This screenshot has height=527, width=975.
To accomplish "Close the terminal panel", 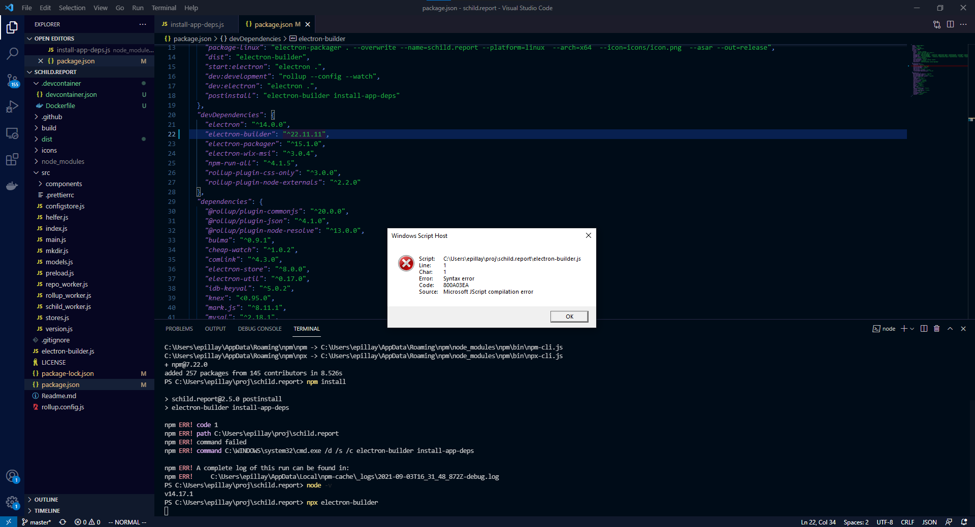I will click(963, 329).
